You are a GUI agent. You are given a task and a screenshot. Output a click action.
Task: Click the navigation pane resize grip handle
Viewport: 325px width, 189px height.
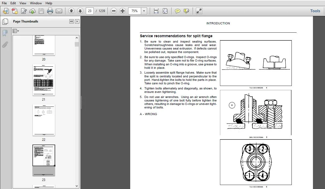(81, 102)
